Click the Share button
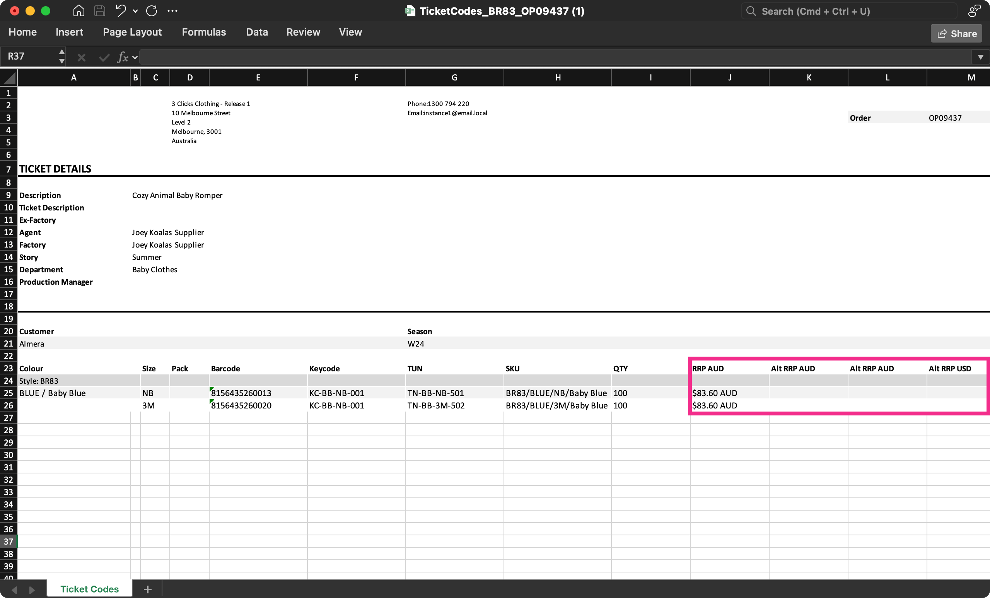 (x=956, y=33)
